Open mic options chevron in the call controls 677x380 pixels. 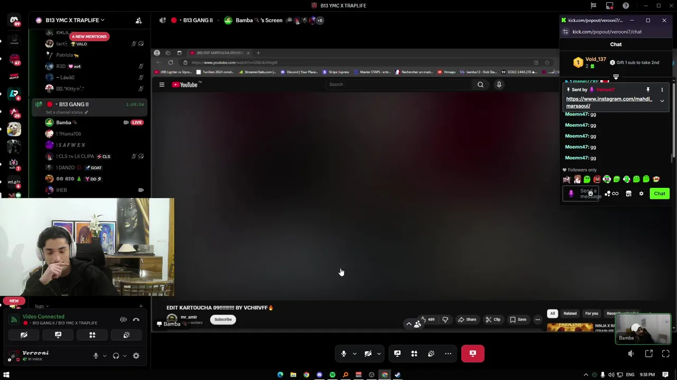(354, 354)
